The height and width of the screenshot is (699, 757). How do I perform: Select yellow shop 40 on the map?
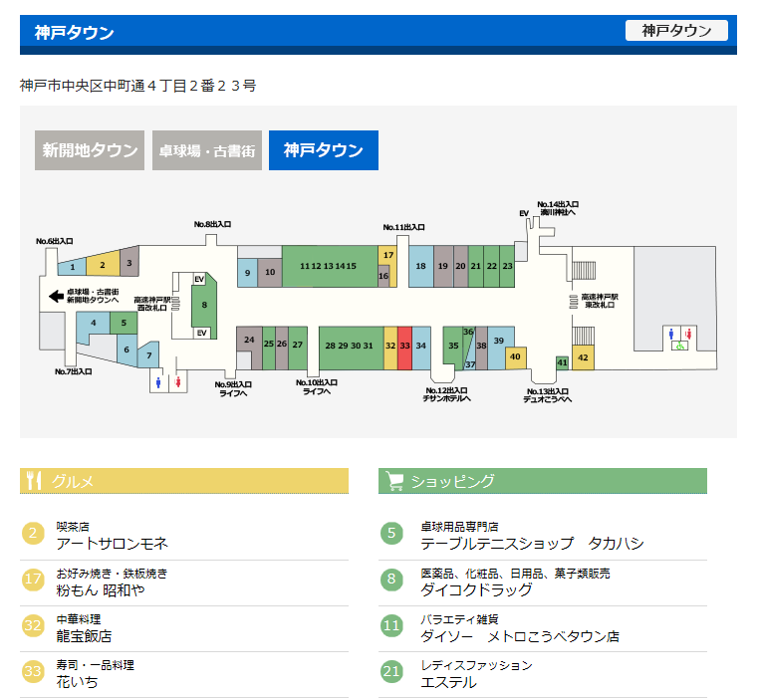tap(516, 356)
